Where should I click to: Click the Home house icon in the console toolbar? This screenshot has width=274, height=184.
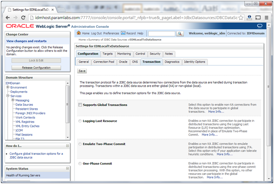[79, 33]
